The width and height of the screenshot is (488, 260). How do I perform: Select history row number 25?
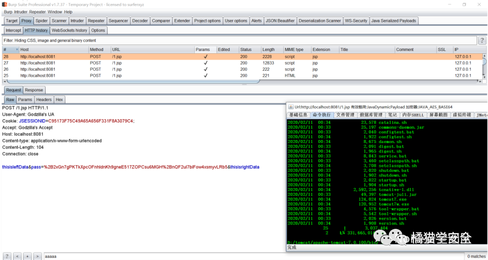coord(243,75)
